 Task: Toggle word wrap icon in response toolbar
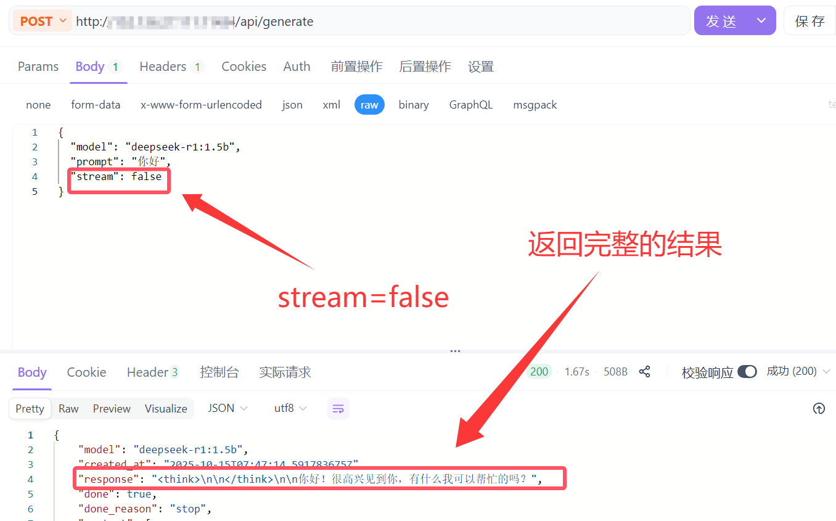(338, 409)
